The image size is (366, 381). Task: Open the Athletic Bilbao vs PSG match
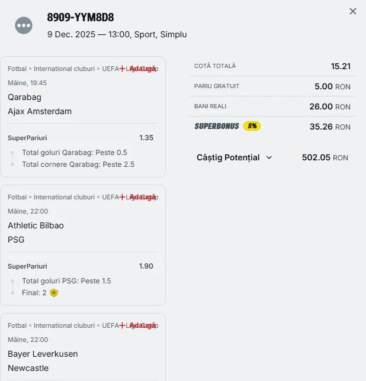(x=36, y=233)
